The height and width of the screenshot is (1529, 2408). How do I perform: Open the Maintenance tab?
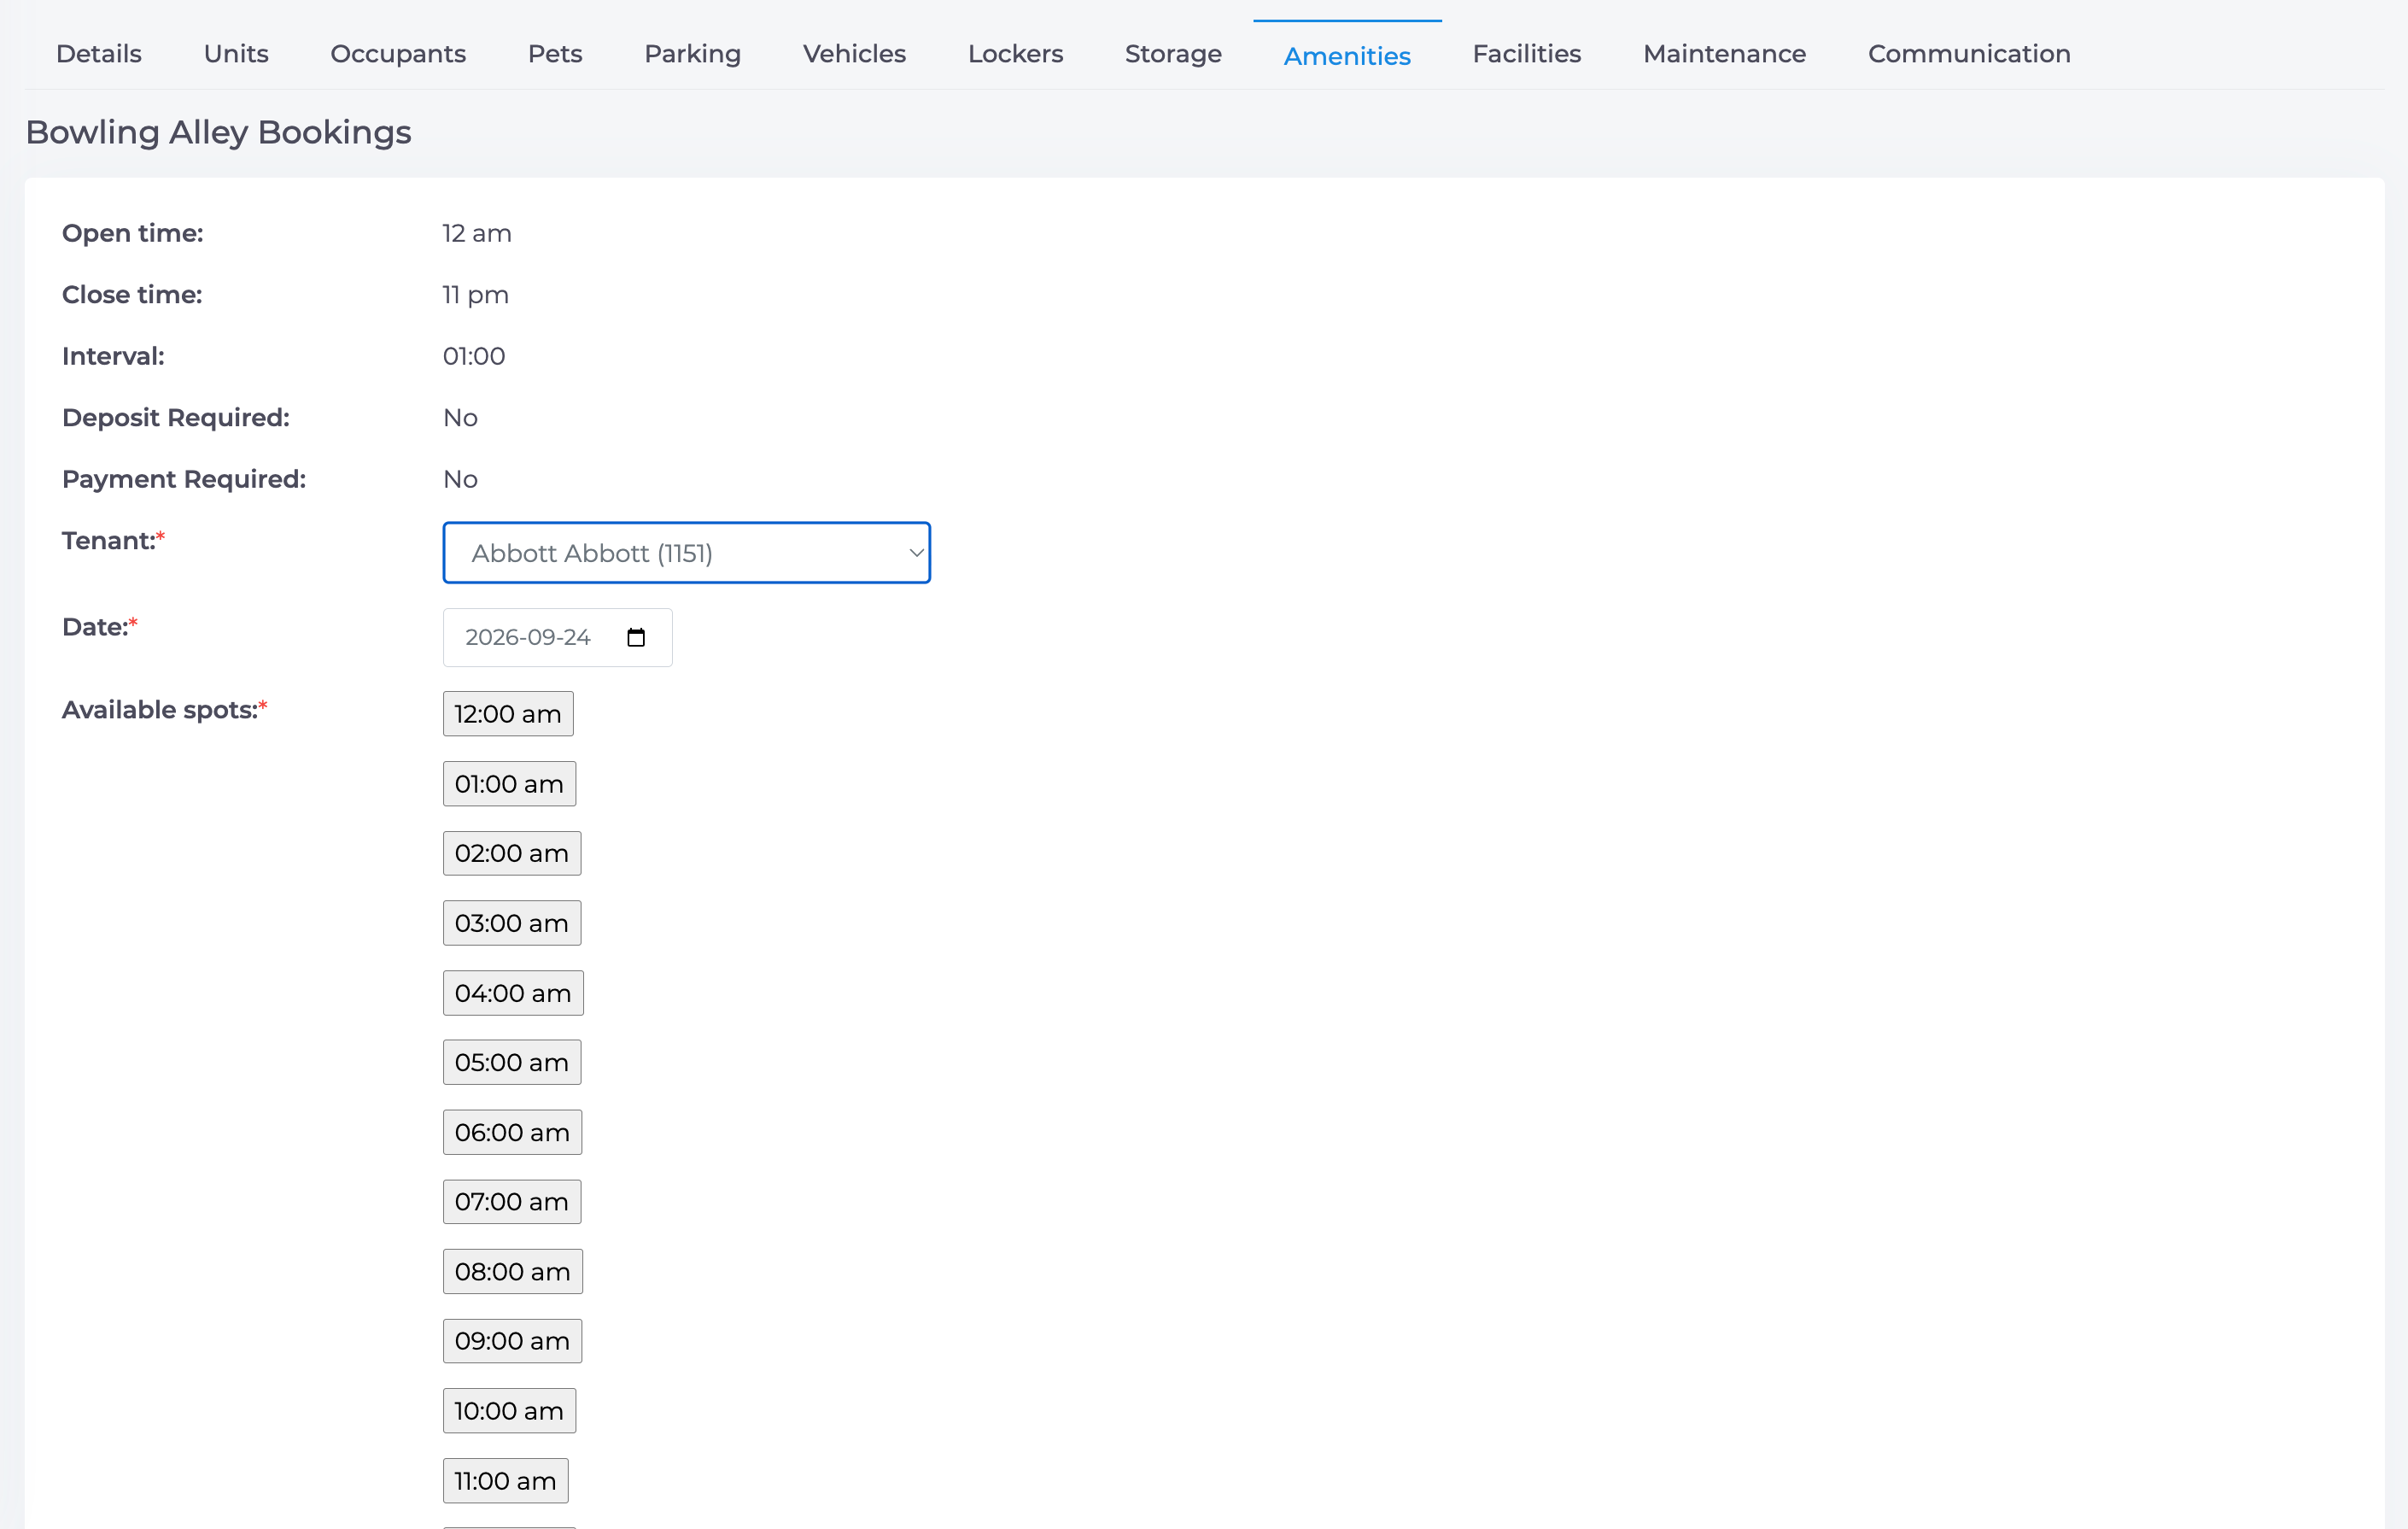[1724, 54]
